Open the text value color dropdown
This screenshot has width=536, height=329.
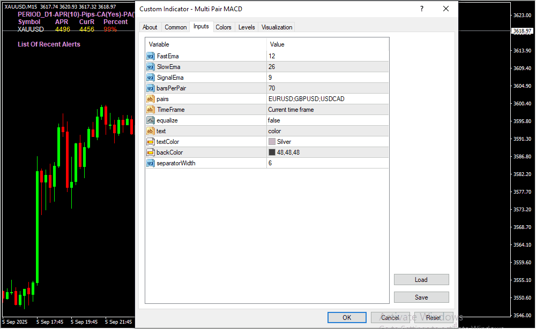coord(327,131)
